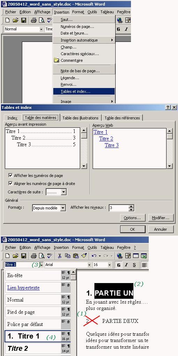Image resolution: width=178 pixels, height=356 pixels.
Task: Select 'Titre 1' style in the style list
Action: pyautogui.click(x=38, y=336)
